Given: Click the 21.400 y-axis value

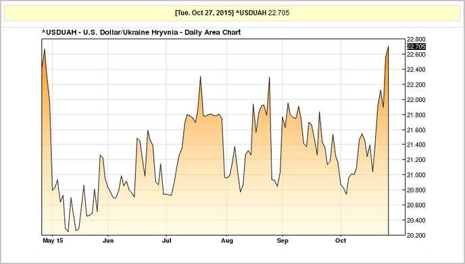Looking at the screenshot, I should [416, 145].
